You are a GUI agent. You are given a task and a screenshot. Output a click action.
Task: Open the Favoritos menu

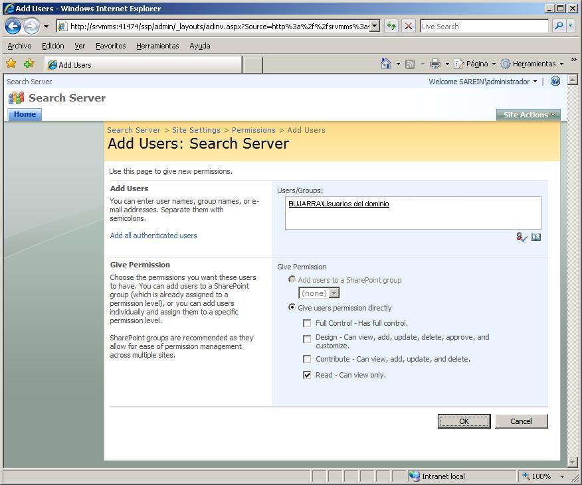[110, 46]
